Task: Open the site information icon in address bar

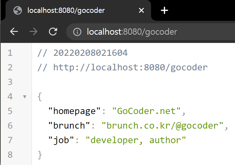Action: point(77,32)
